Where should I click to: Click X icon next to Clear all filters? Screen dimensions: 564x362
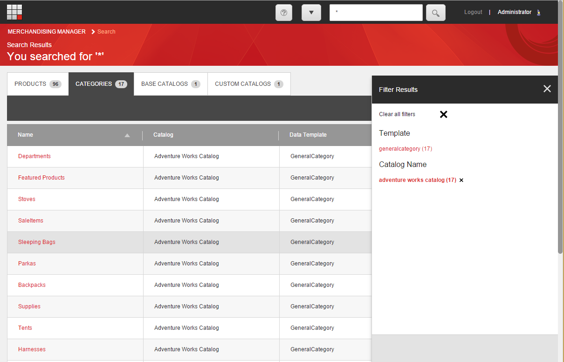[443, 114]
